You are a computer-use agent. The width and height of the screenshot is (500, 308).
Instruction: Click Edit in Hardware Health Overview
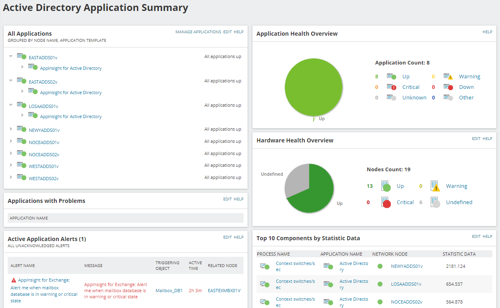[x=476, y=139]
